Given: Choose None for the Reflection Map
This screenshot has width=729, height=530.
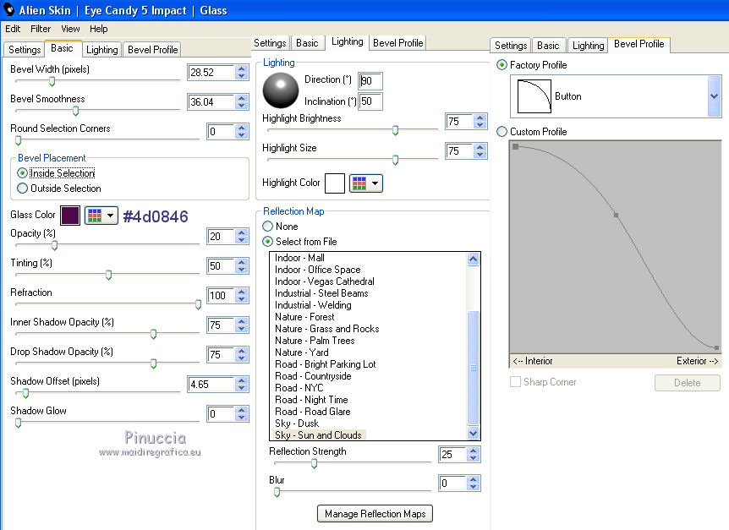Looking at the screenshot, I should pyautogui.click(x=268, y=227).
